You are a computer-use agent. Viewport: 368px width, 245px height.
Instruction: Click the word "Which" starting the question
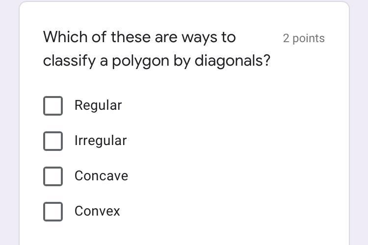pyautogui.click(x=65, y=37)
